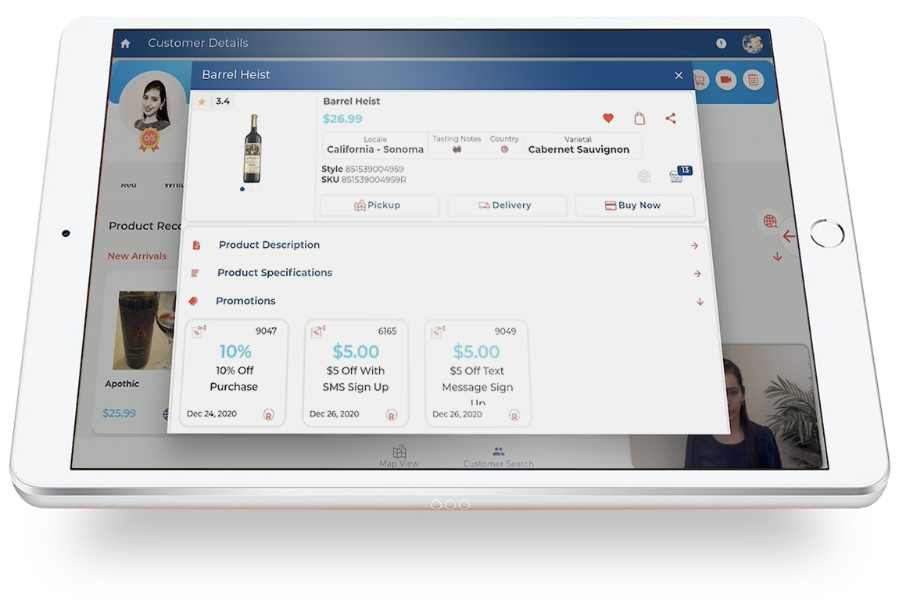Choose Delivery for Barrel Heist

507,206
